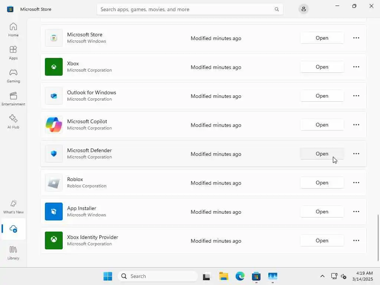Open more options for Microsoft Defender
Viewport: 380px width, 285px height.
[x=356, y=154]
